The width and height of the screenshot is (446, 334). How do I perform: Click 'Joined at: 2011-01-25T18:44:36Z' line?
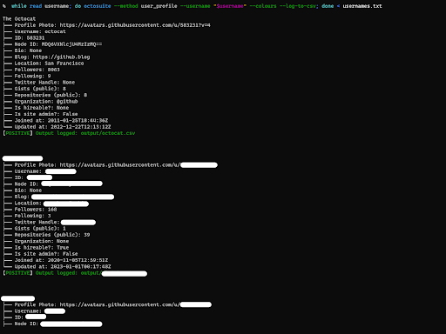(x=61, y=121)
